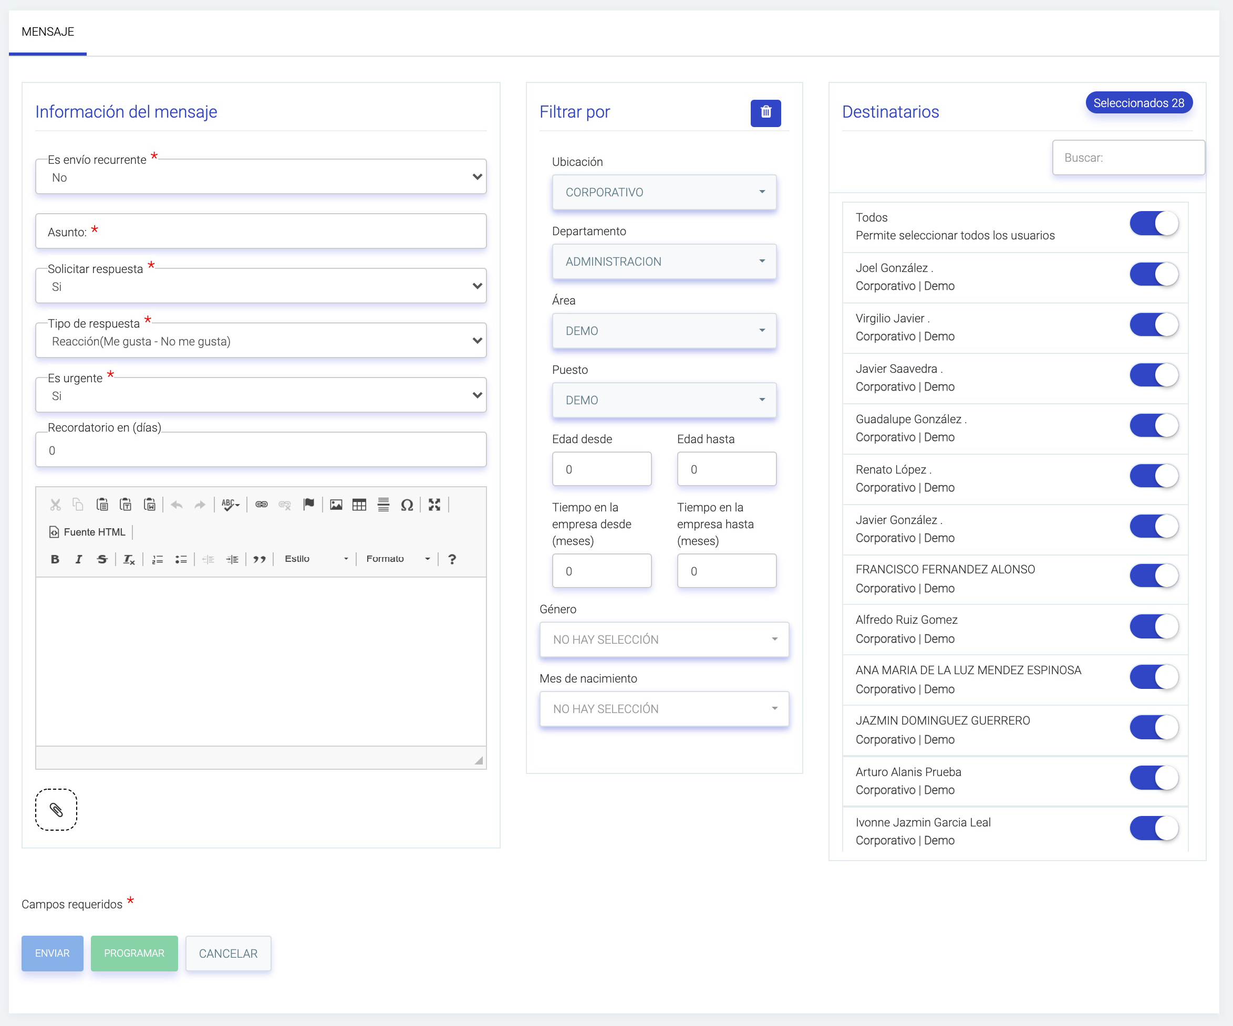Insert an image in the editor
Screen dimensions: 1233x1026
click(336, 505)
